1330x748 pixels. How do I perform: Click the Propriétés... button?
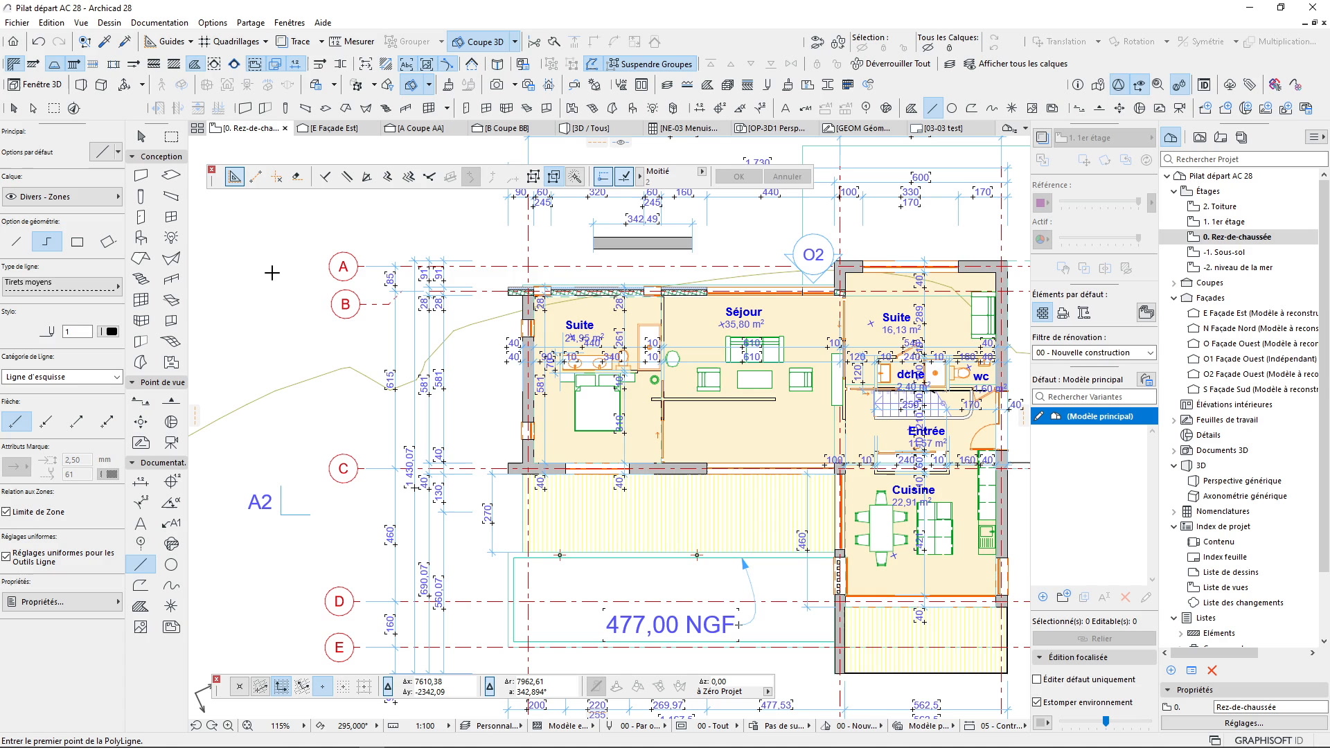tap(62, 602)
